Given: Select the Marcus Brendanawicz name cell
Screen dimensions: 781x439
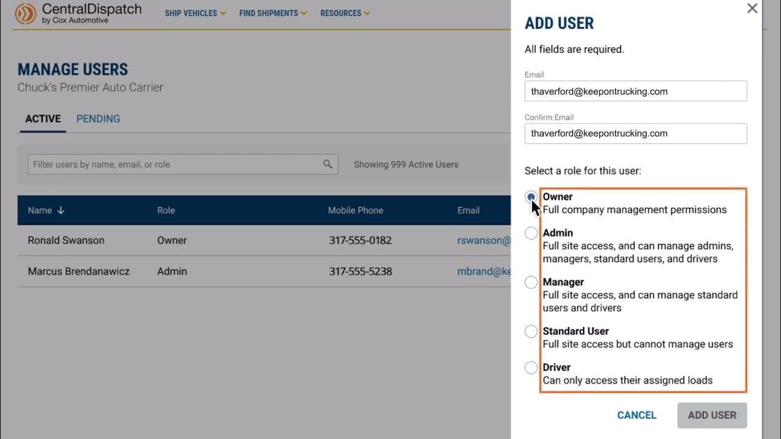Looking at the screenshot, I should [x=79, y=271].
